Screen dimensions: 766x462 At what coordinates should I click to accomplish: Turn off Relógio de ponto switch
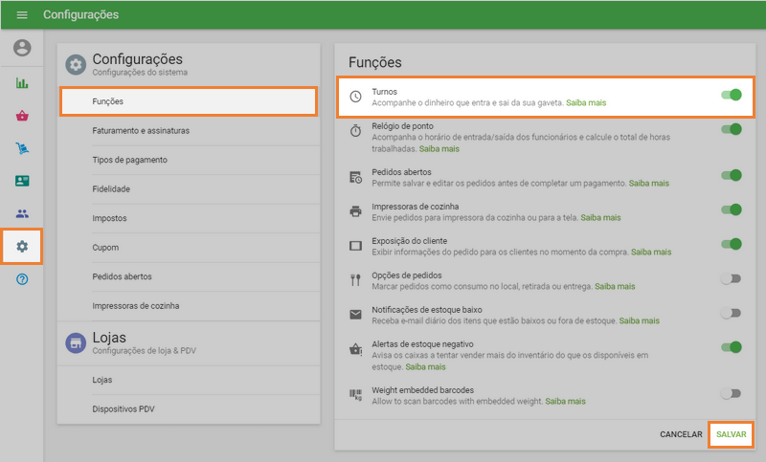click(731, 129)
